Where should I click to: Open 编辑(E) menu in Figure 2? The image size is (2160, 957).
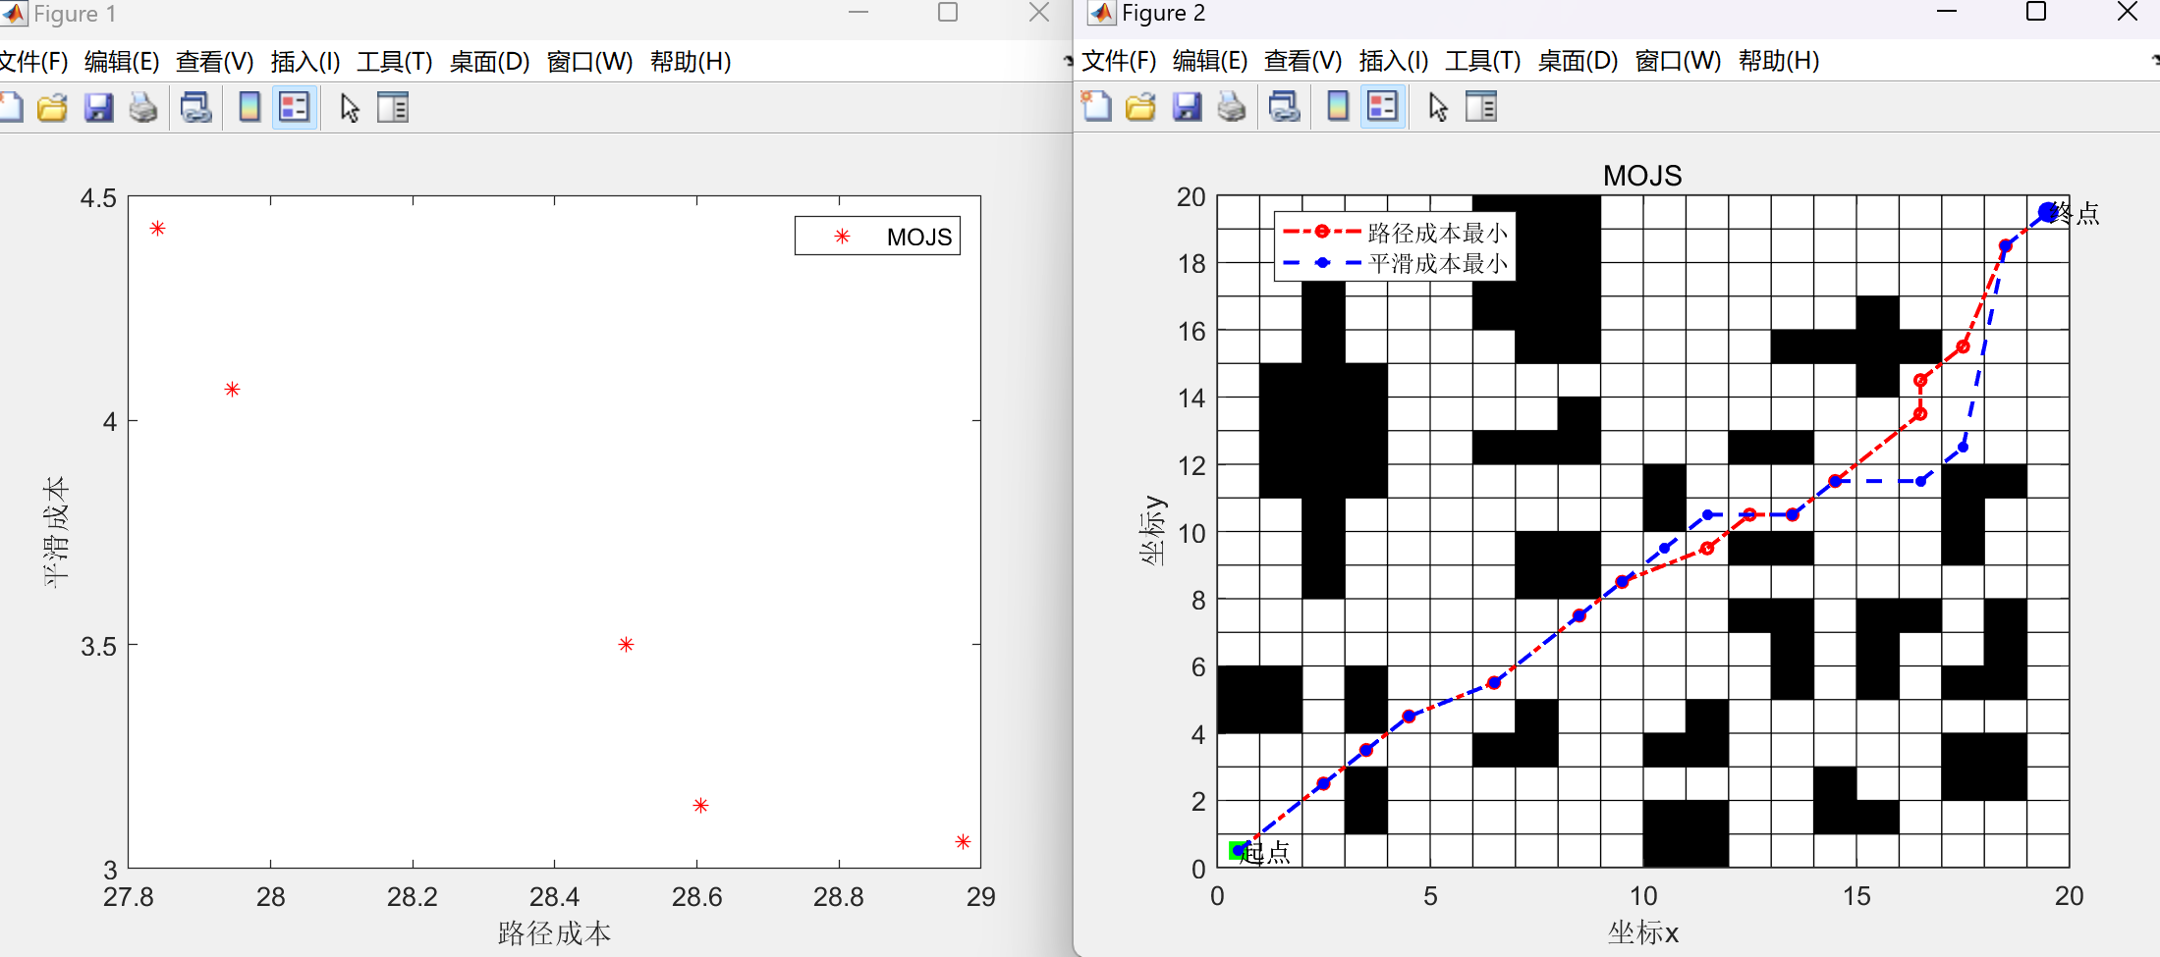pos(1210,61)
